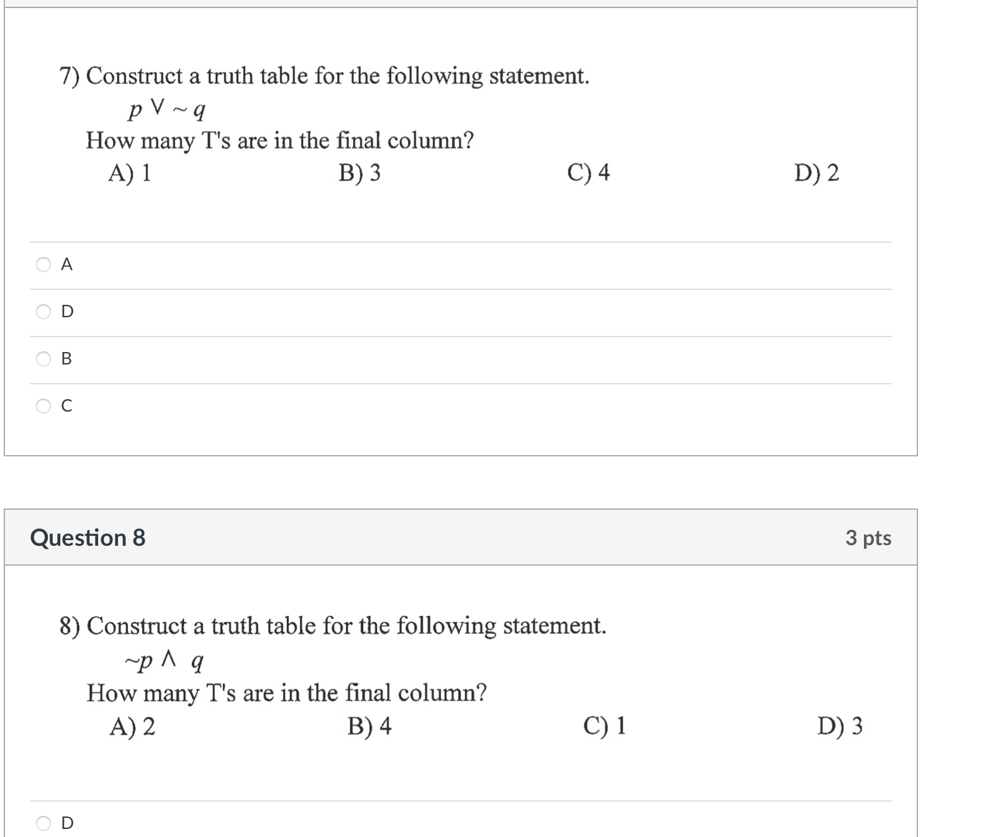Select radio button C for question 7
Viewport: 995px width, 837px height.
click(x=42, y=406)
